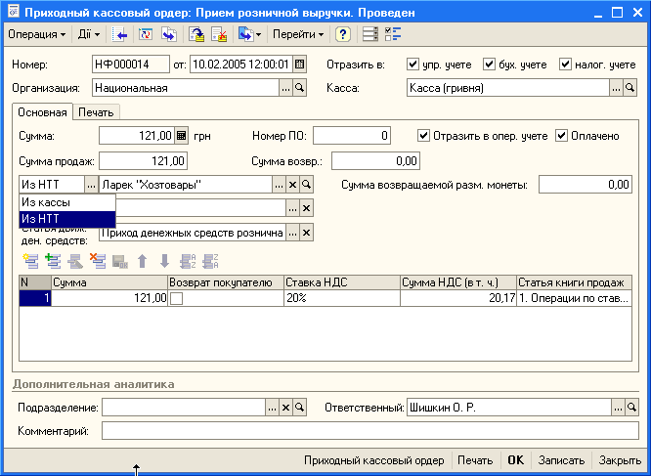Open help with the question mark icon
651x476 pixels.
(342, 34)
